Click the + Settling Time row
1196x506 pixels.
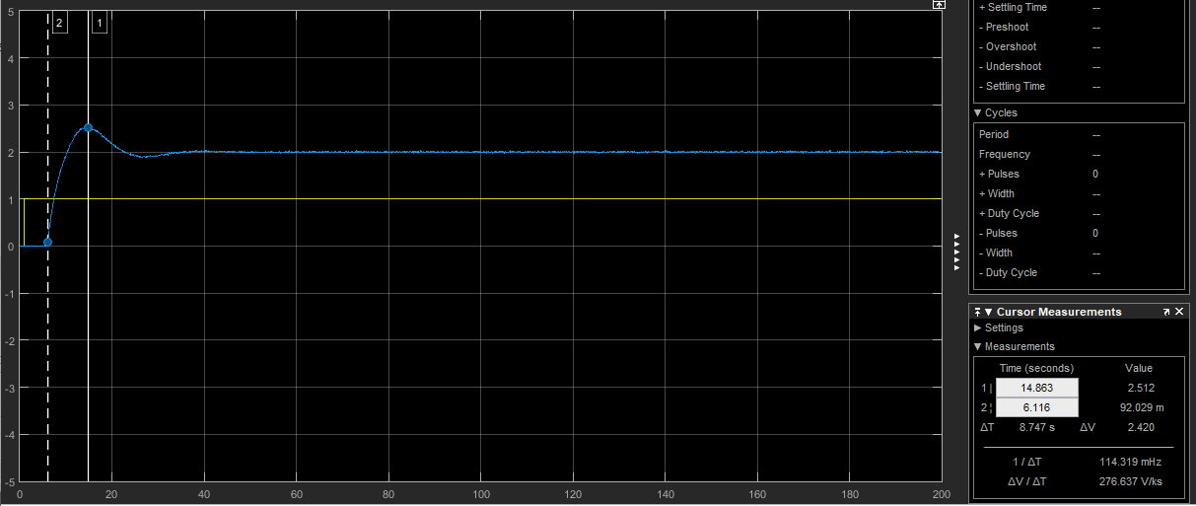1080,7
